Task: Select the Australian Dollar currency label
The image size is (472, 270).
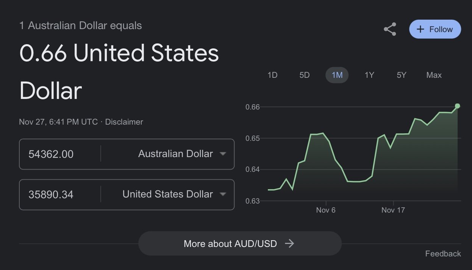Action: click(x=175, y=154)
